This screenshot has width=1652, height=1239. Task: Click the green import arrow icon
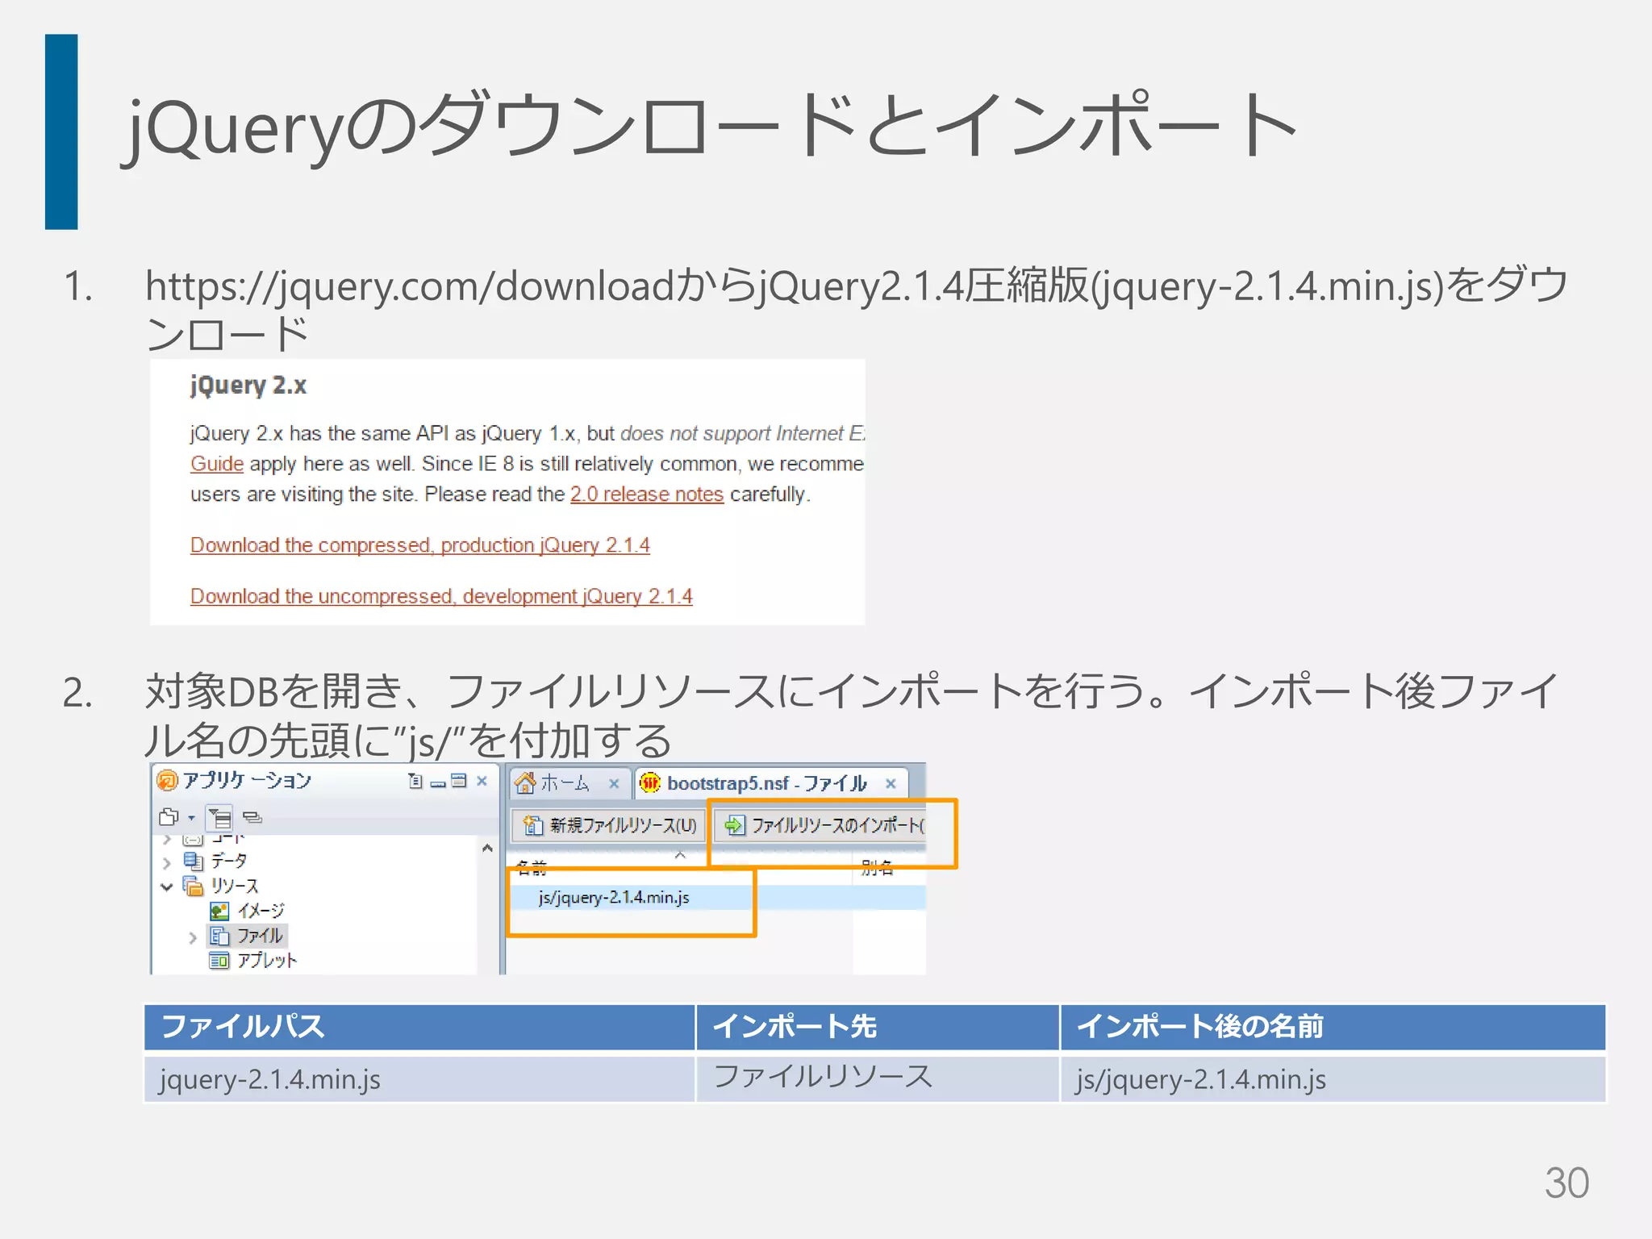click(x=735, y=825)
